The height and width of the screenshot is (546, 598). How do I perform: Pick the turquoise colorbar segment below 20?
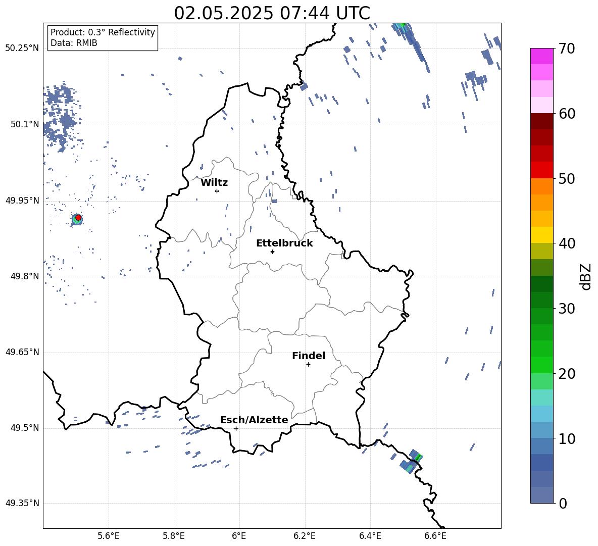pos(542,398)
